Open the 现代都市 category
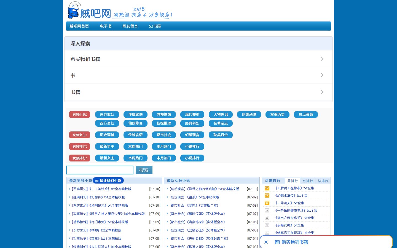Screen dimensions: 397x248 (192, 115)
